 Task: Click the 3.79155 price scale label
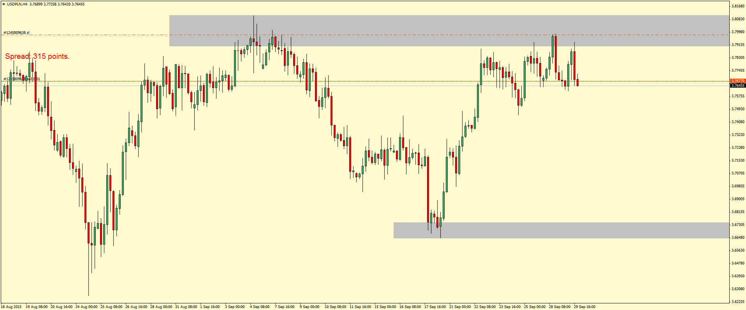point(738,45)
